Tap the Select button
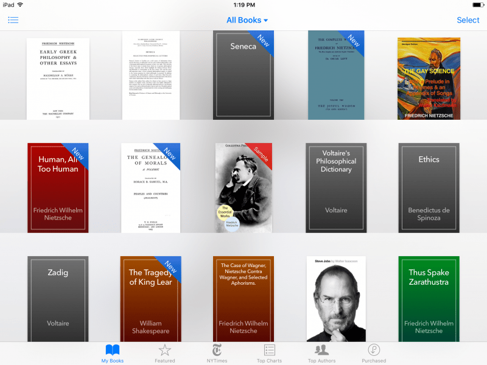 click(x=468, y=20)
